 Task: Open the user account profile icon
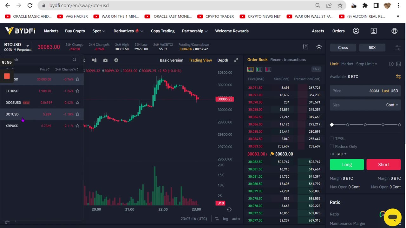pos(356,31)
